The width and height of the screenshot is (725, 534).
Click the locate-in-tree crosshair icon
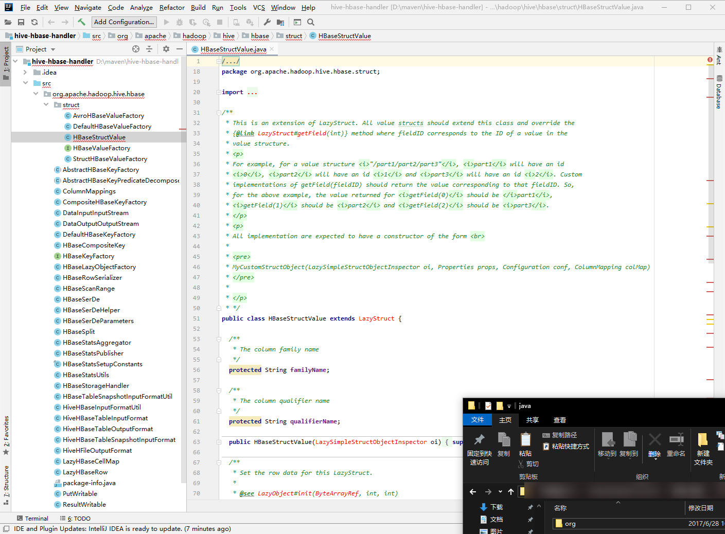(x=136, y=49)
